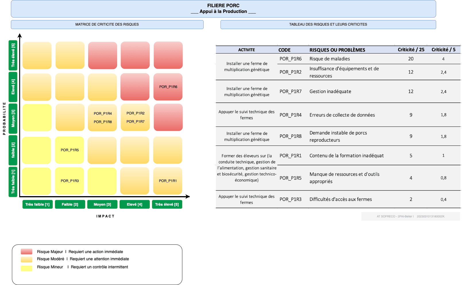Click the orange Risque Modéré legend swatch
This screenshot has height=285, width=462.
tap(26, 259)
